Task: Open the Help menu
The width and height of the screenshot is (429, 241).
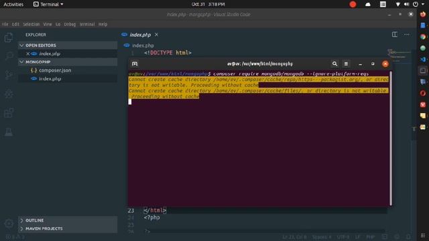Action: [103, 24]
